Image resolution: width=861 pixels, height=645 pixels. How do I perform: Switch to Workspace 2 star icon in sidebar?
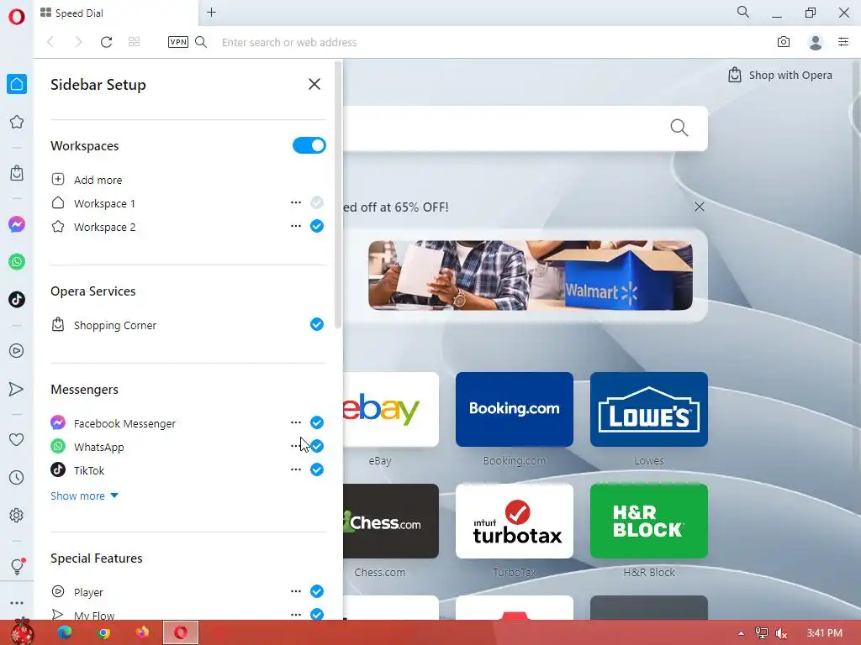17,122
